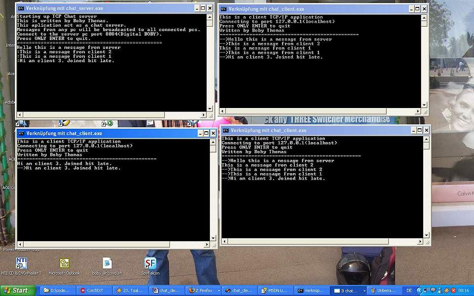Open the 23. Taal... taskbar button
Image resolution: width=474 pixels, height=296 pixels.
pyautogui.click(x=130, y=291)
